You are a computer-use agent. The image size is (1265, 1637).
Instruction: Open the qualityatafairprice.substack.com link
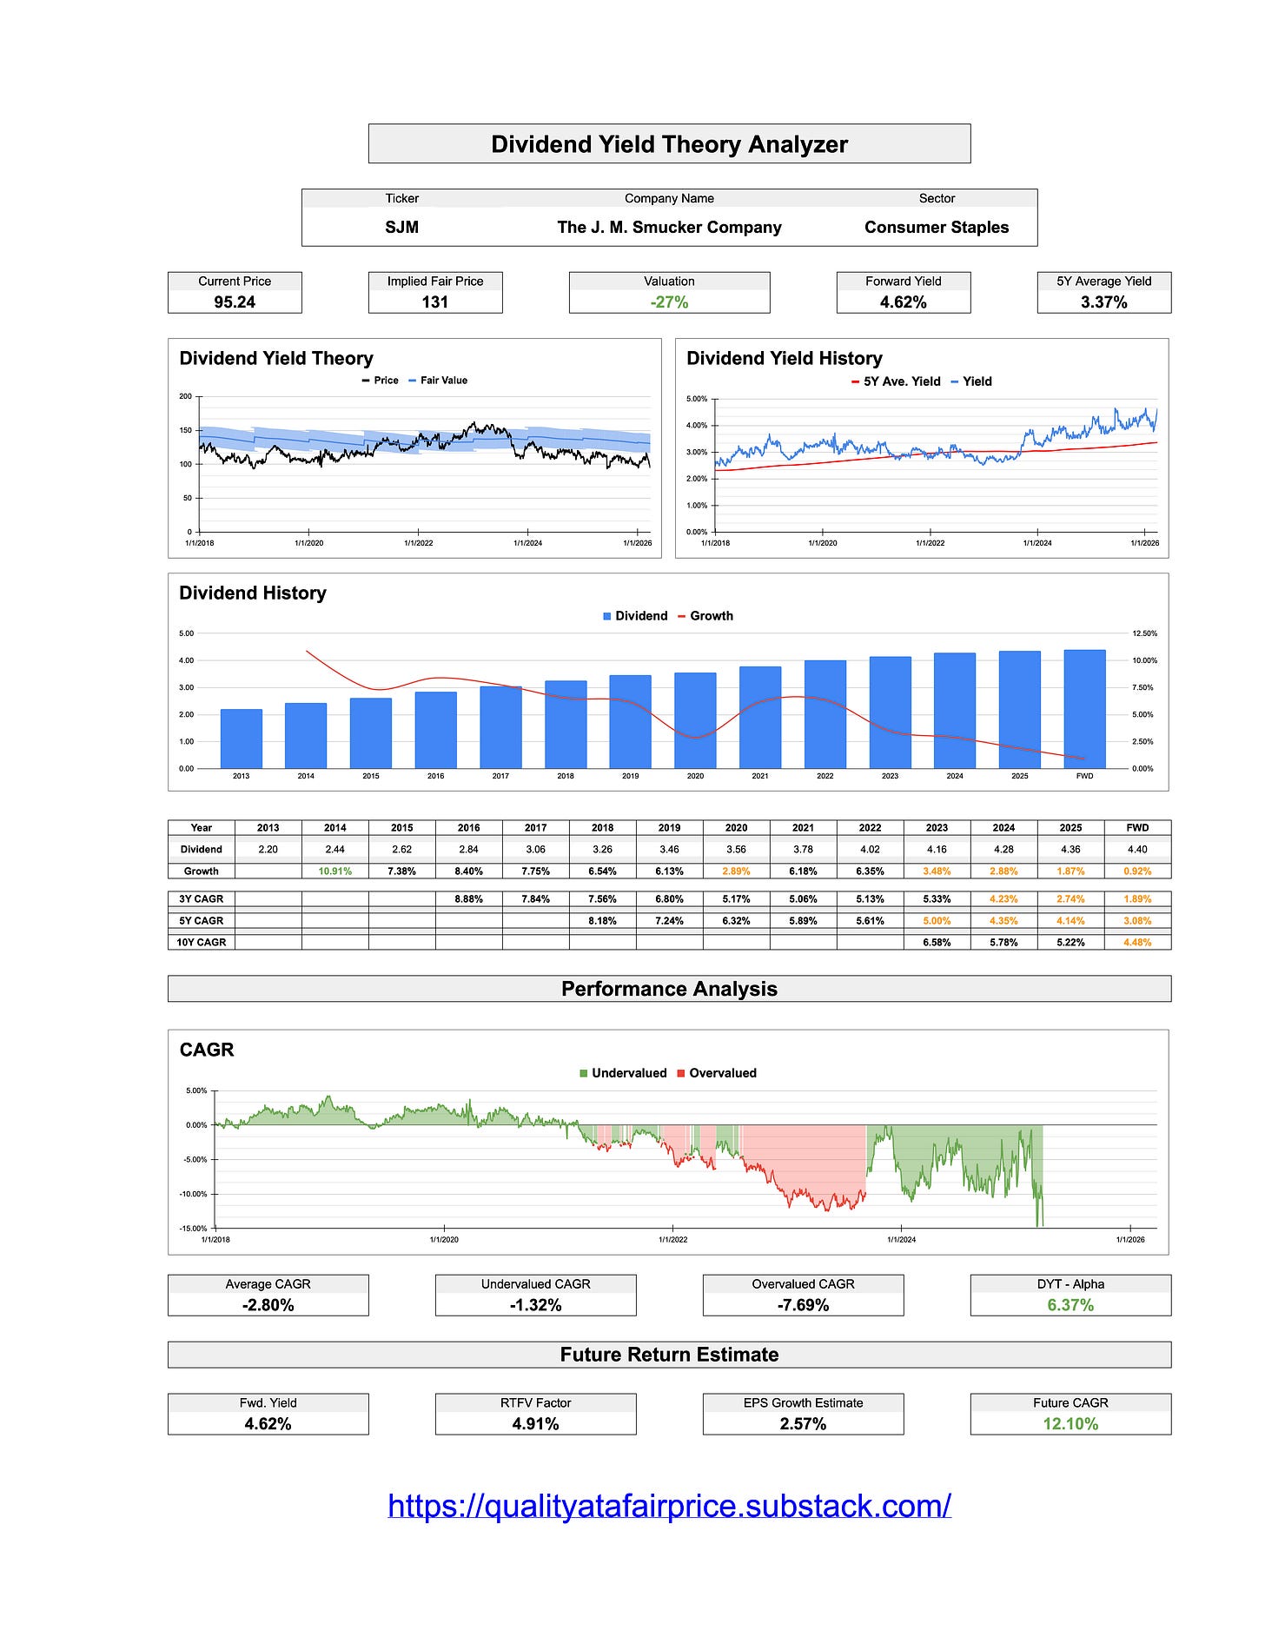pyautogui.click(x=669, y=1505)
